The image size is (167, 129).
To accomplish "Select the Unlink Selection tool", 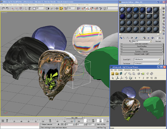I will click(x=17, y=9).
